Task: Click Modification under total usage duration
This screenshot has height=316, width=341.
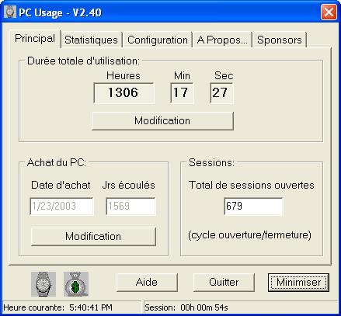Action: coord(162,121)
